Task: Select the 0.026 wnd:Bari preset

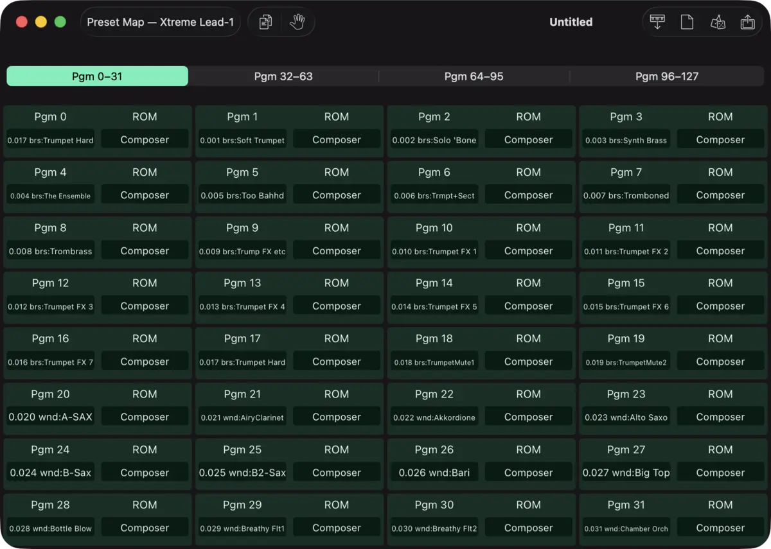Action: pos(434,473)
